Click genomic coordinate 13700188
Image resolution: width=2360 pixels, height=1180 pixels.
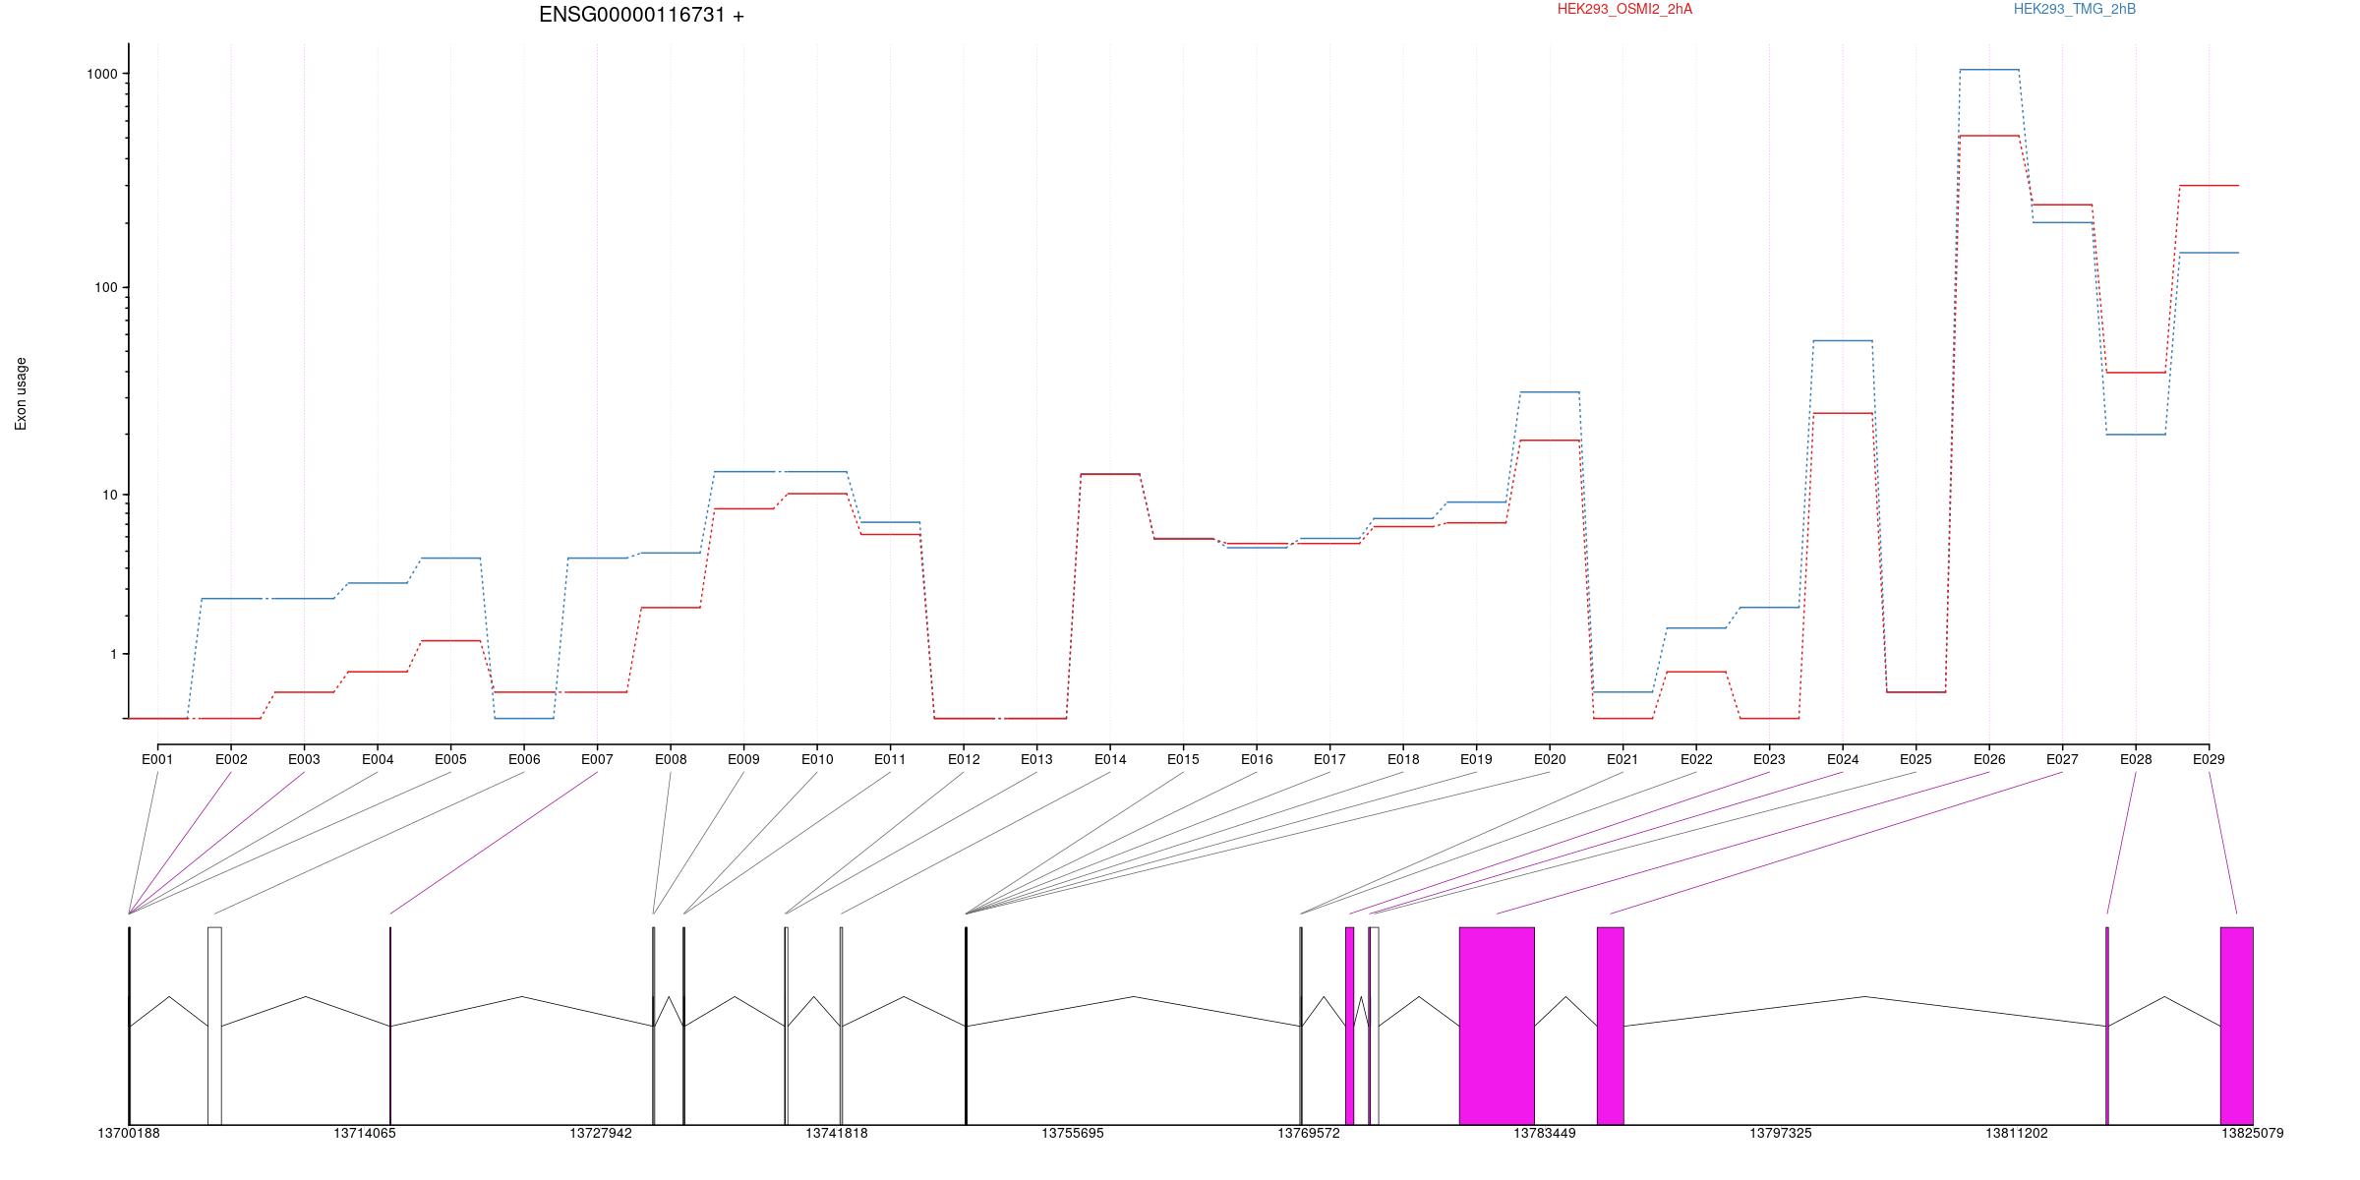point(129,1134)
